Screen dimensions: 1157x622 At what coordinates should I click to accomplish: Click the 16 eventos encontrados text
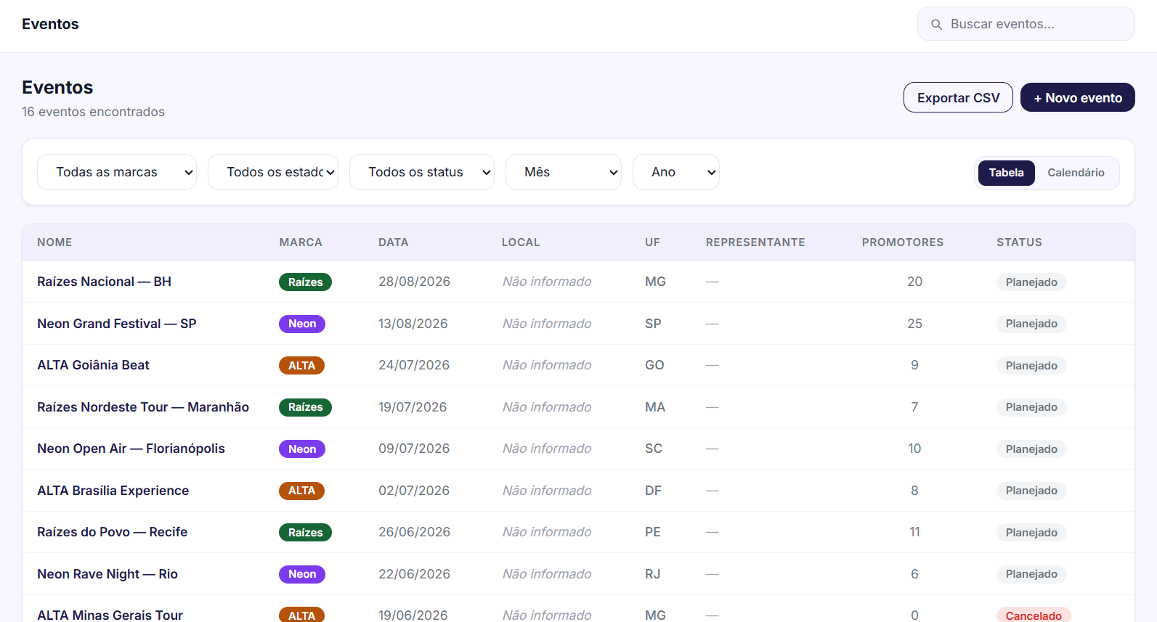[93, 112]
